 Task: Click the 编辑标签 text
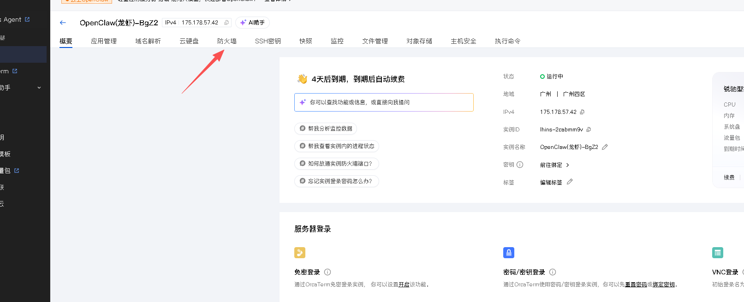551,183
